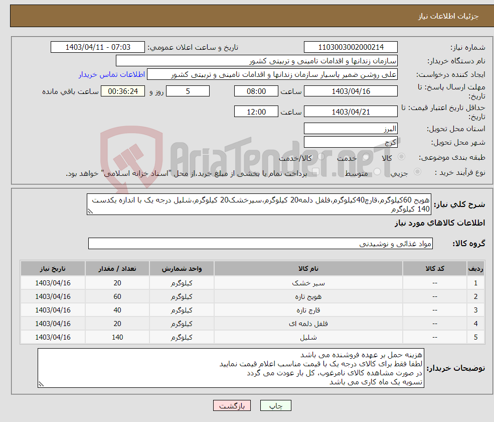Select the کالا/خدمت radio button
Viewport: 494px width, 422px height.
coord(321,157)
